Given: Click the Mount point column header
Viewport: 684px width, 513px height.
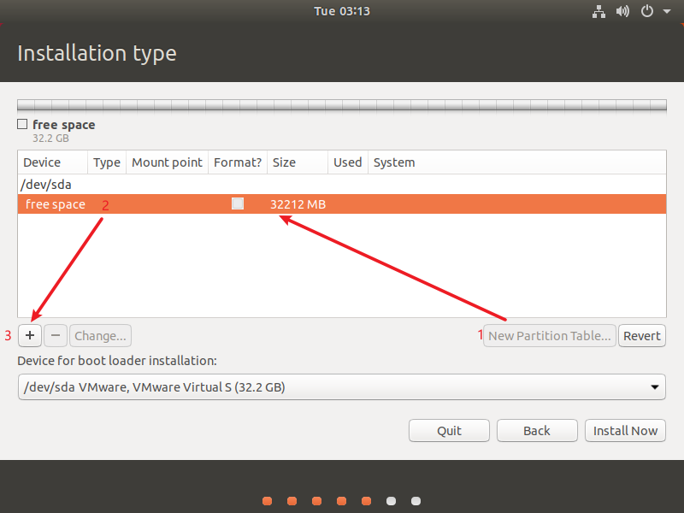Looking at the screenshot, I should pos(167,162).
